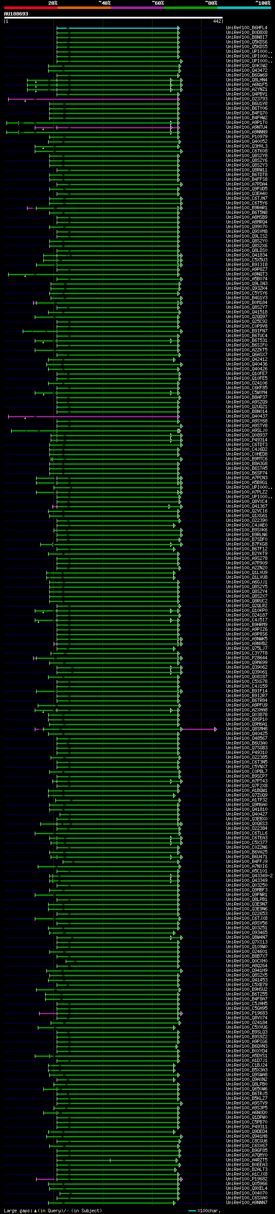Image resolution: width=275 pixels, height=1214 pixels.
Task: Click on UniRef100_Q3HVL3
Action: tap(246, 146)
